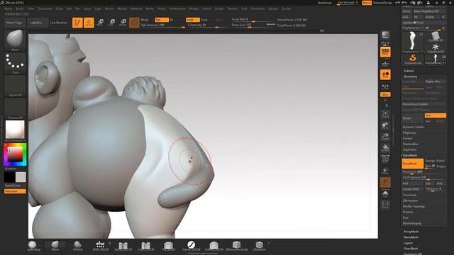Toggle the Transp transparency icon

(x=385, y=171)
